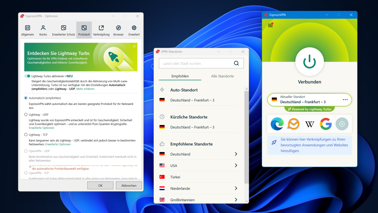Screen dimensions: 378x213
Task: Open the Konto options tab
Action: (x=43, y=30)
